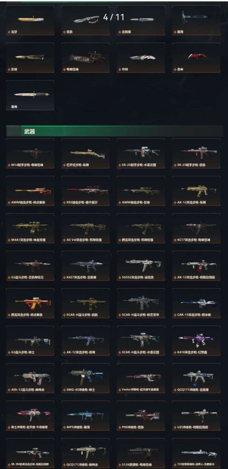Select SR-25射手步枪-水墨云图 skin

(x=141, y=153)
